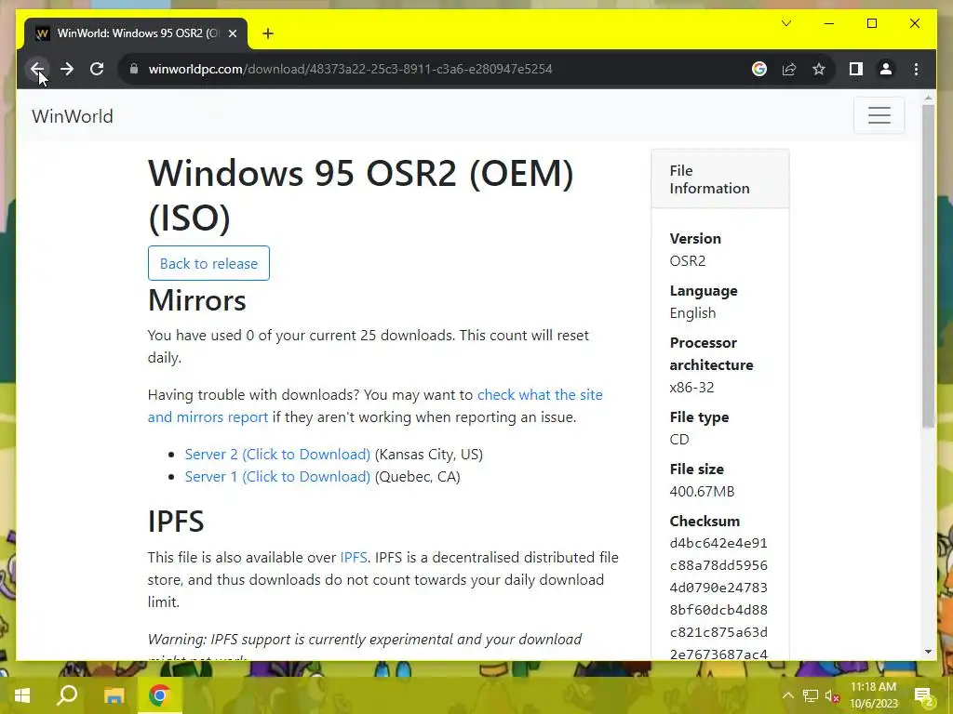Viewport: 953px width, 714px height.
Task: Click the IPFS section heading
Action: pyautogui.click(x=176, y=521)
